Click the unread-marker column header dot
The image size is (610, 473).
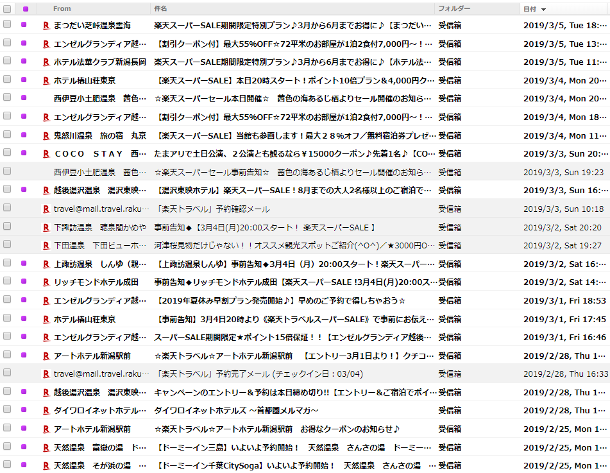[x=26, y=9]
